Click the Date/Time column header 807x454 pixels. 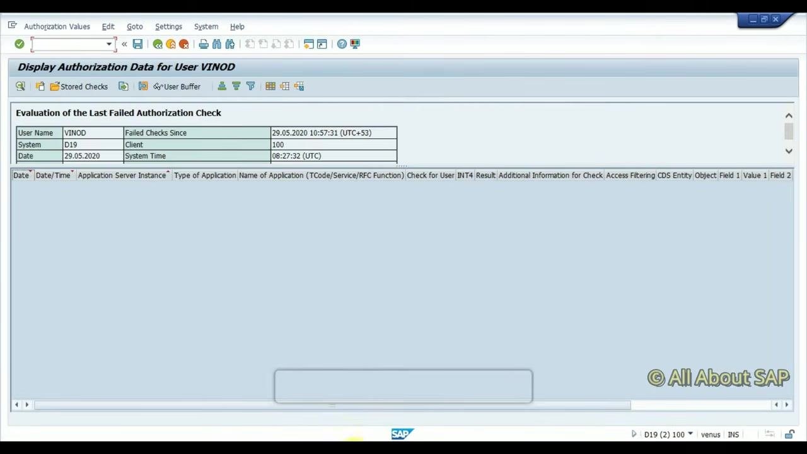pyautogui.click(x=54, y=175)
